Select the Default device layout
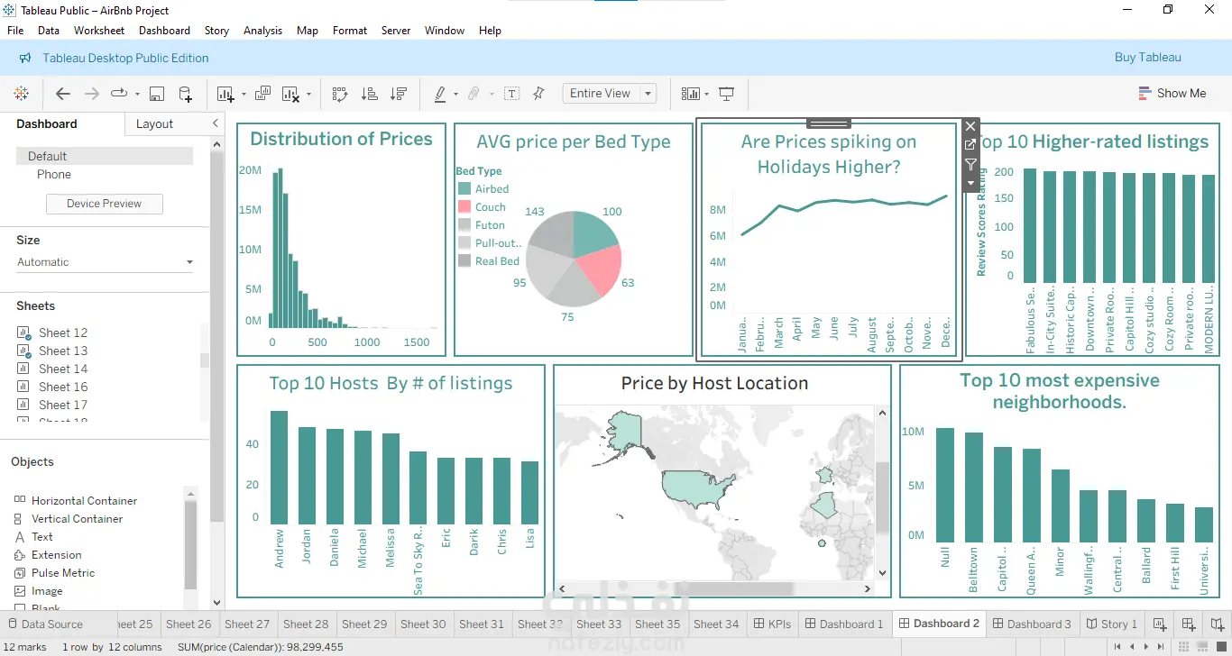1232x656 pixels. pyautogui.click(x=105, y=156)
